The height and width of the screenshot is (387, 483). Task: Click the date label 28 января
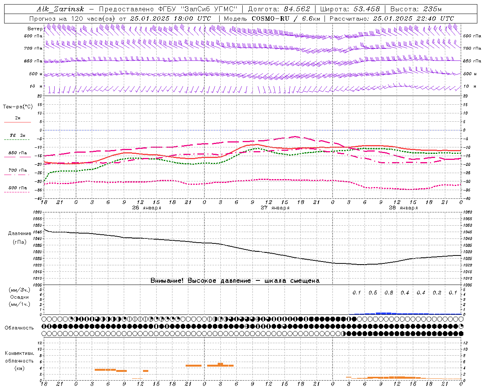(403, 208)
